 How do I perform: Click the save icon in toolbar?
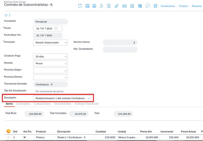click(87, 6)
